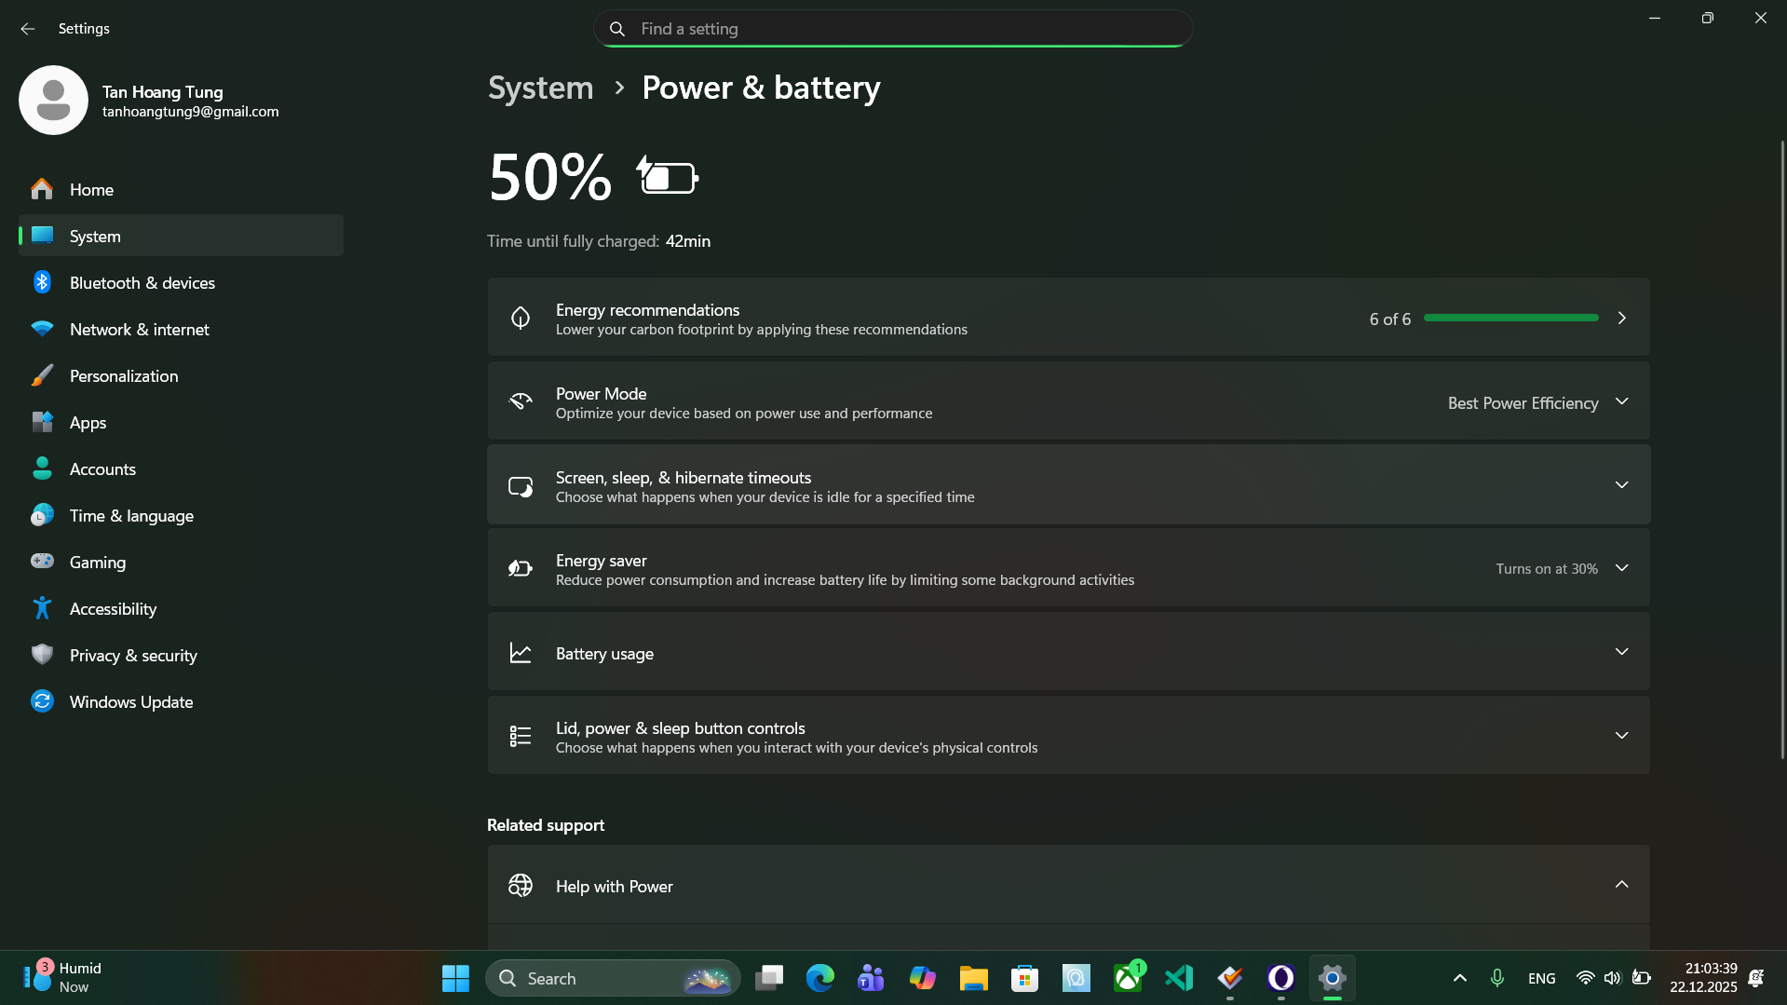Open Wi-Fi network tray icon
The width and height of the screenshot is (1787, 1005).
[1585, 978]
